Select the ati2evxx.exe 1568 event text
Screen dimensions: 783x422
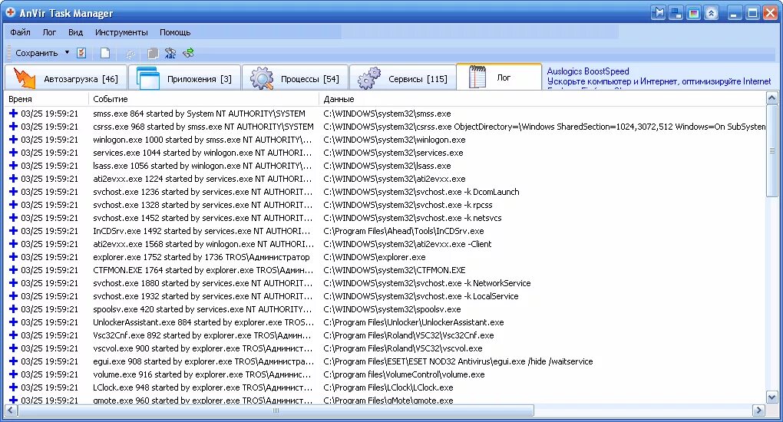(x=203, y=244)
